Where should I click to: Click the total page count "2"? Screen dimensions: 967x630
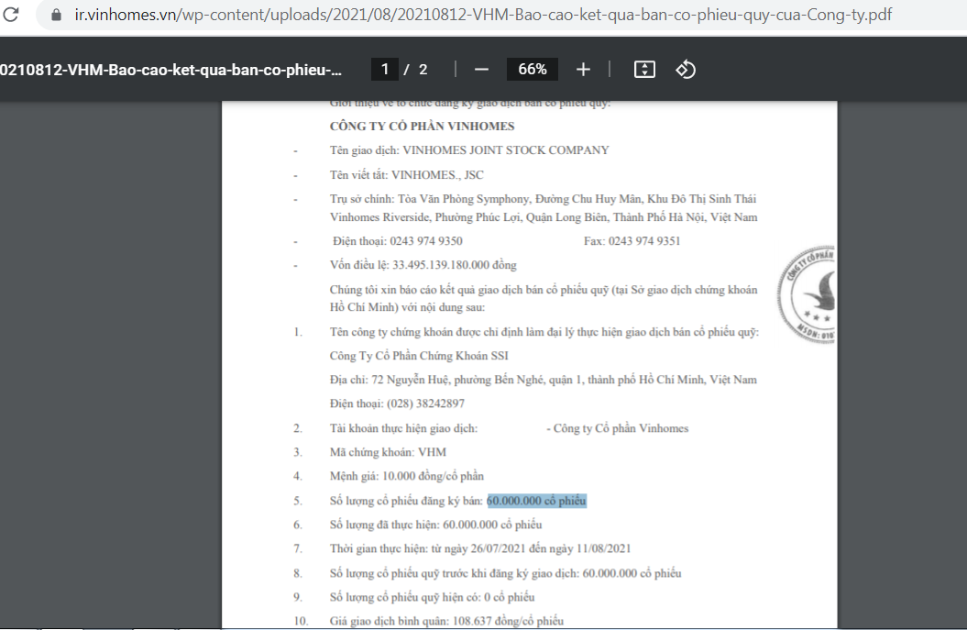tap(423, 70)
